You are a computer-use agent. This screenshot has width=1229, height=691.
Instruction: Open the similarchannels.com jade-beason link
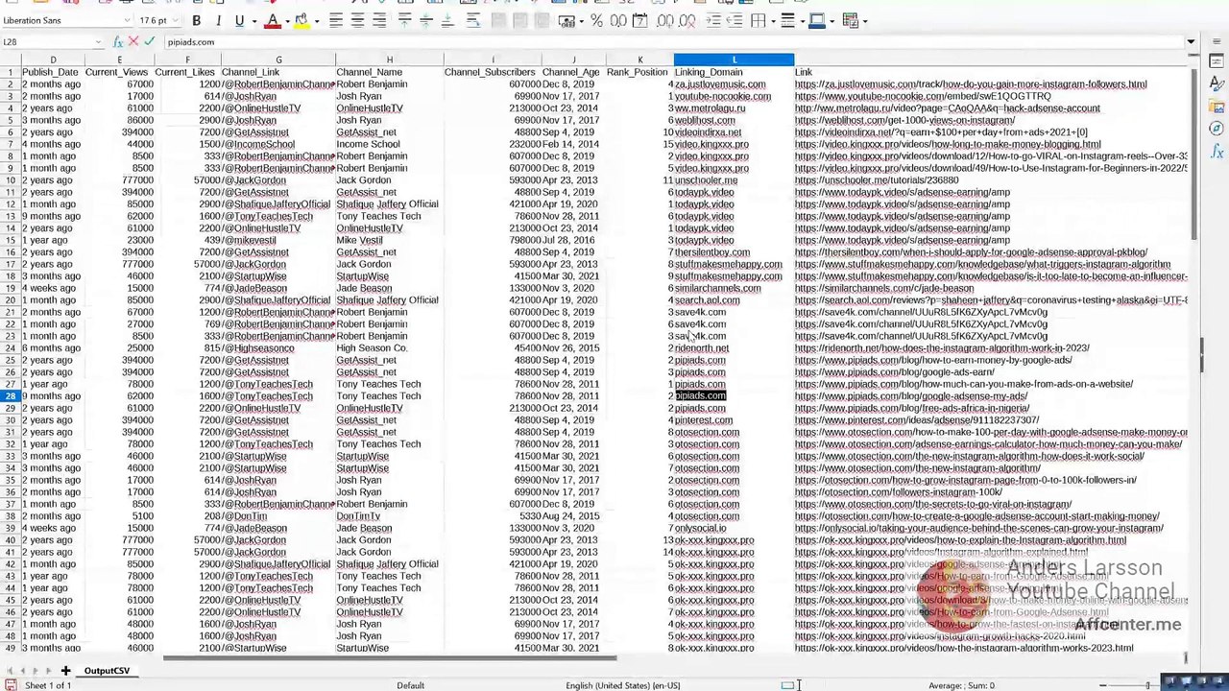884,288
